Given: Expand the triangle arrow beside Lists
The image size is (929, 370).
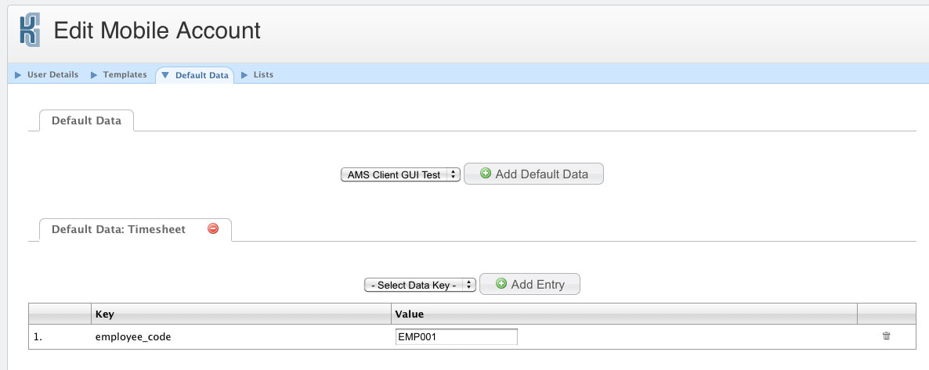Looking at the screenshot, I should (x=244, y=75).
